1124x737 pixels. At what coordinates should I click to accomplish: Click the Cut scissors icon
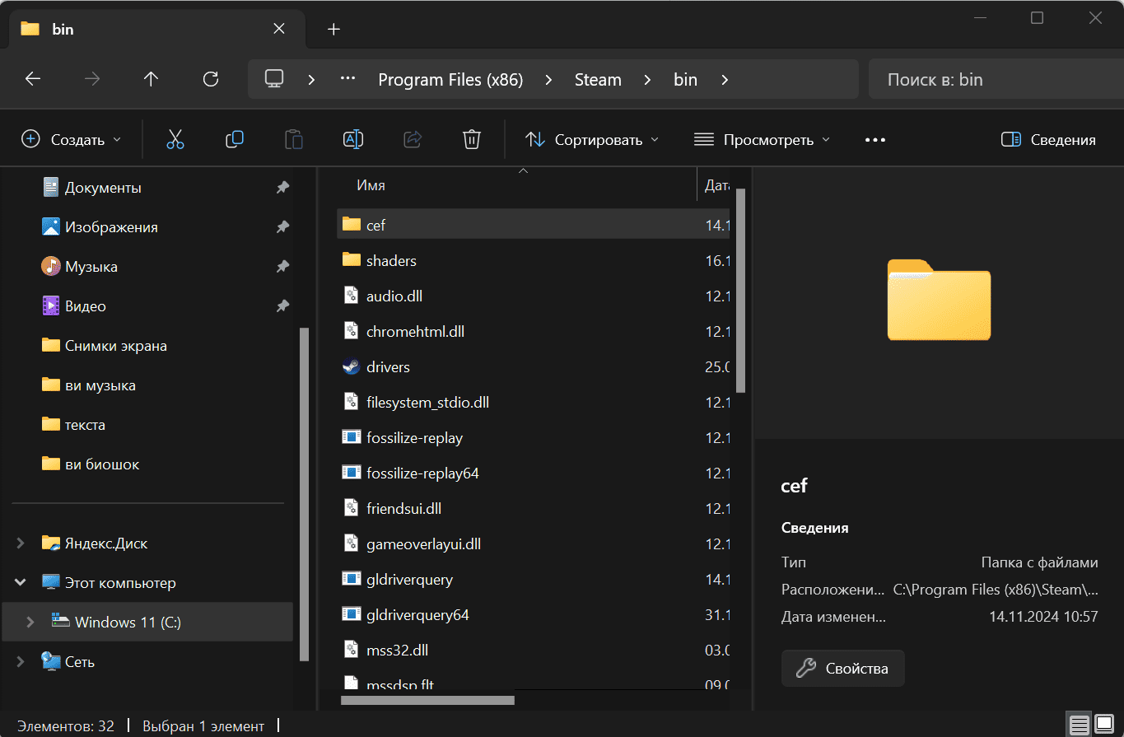175,139
